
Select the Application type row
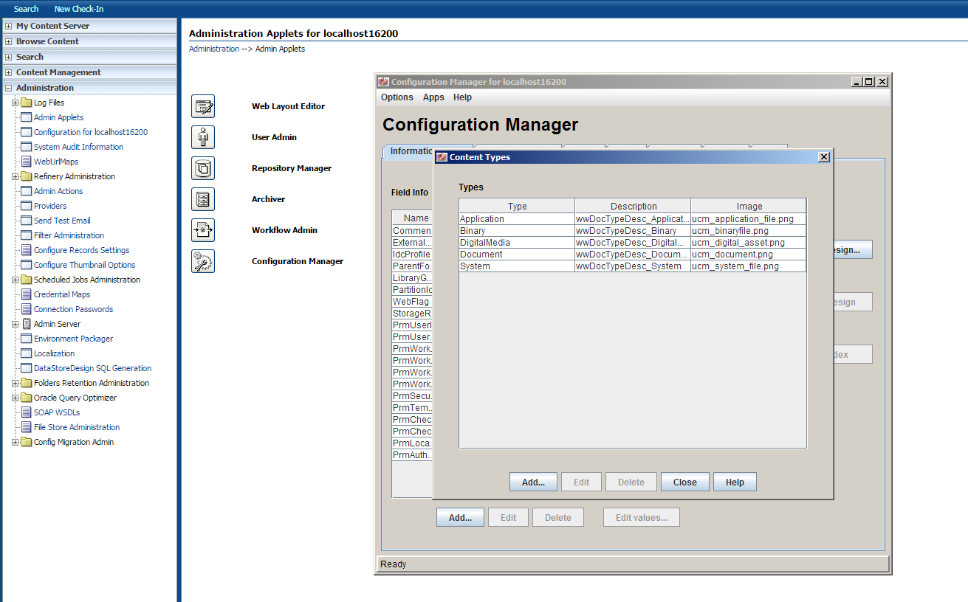[632, 219]
